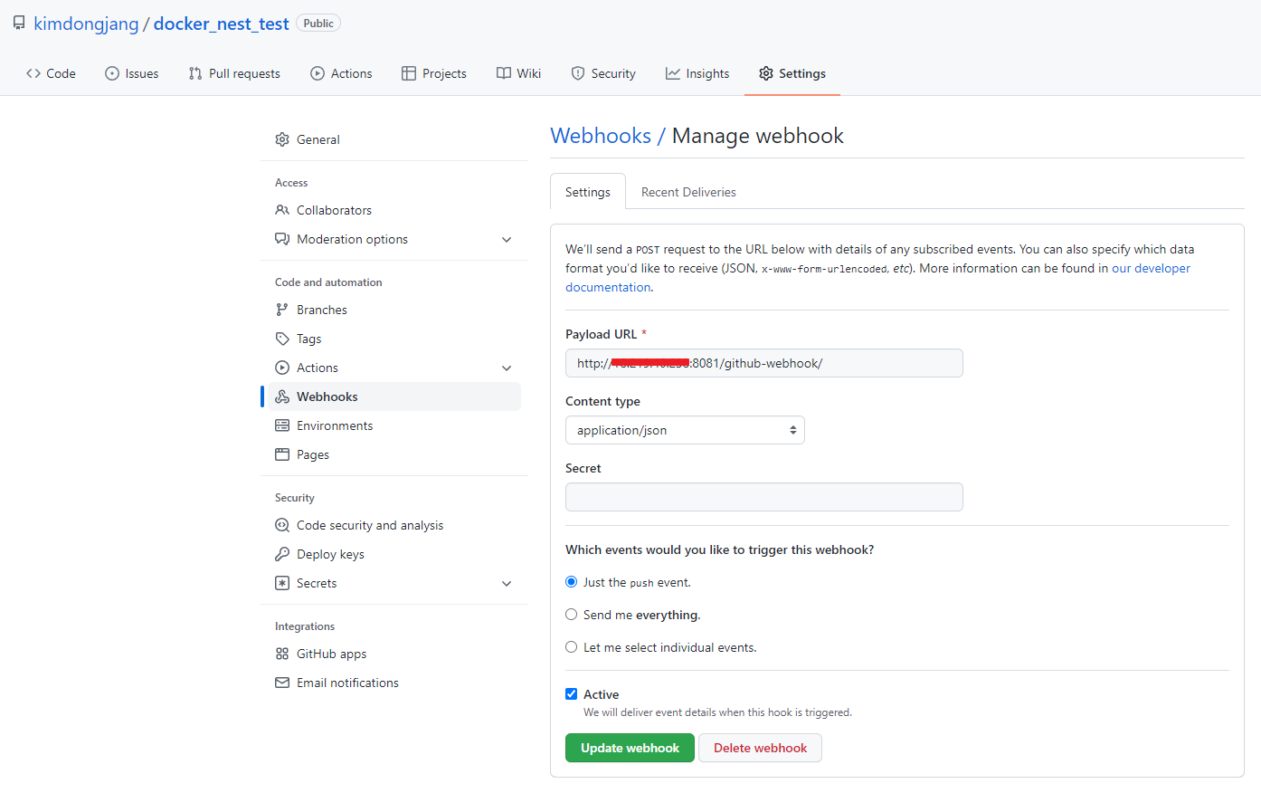The image size is (1261, 793).
Task: Uncheck the Active checkbox
Action: (572, 694)
